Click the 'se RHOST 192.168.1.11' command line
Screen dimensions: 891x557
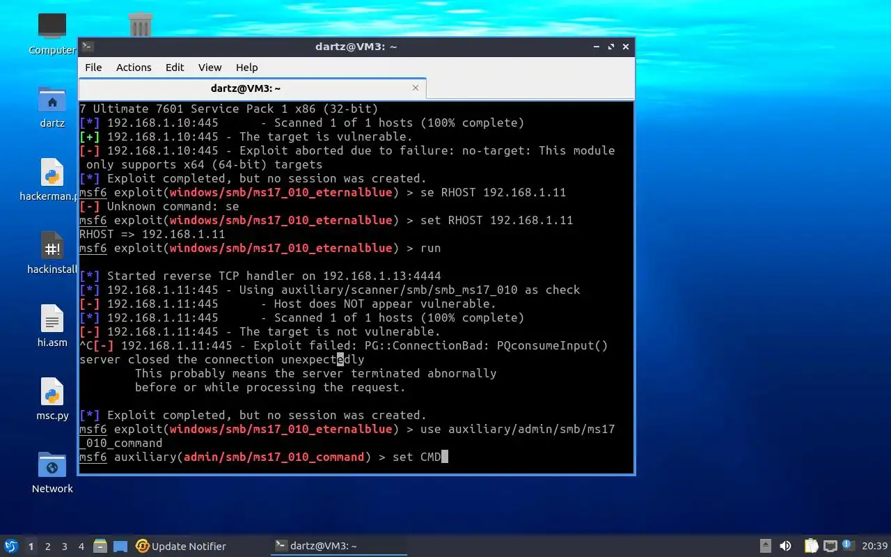pos(323,192)
